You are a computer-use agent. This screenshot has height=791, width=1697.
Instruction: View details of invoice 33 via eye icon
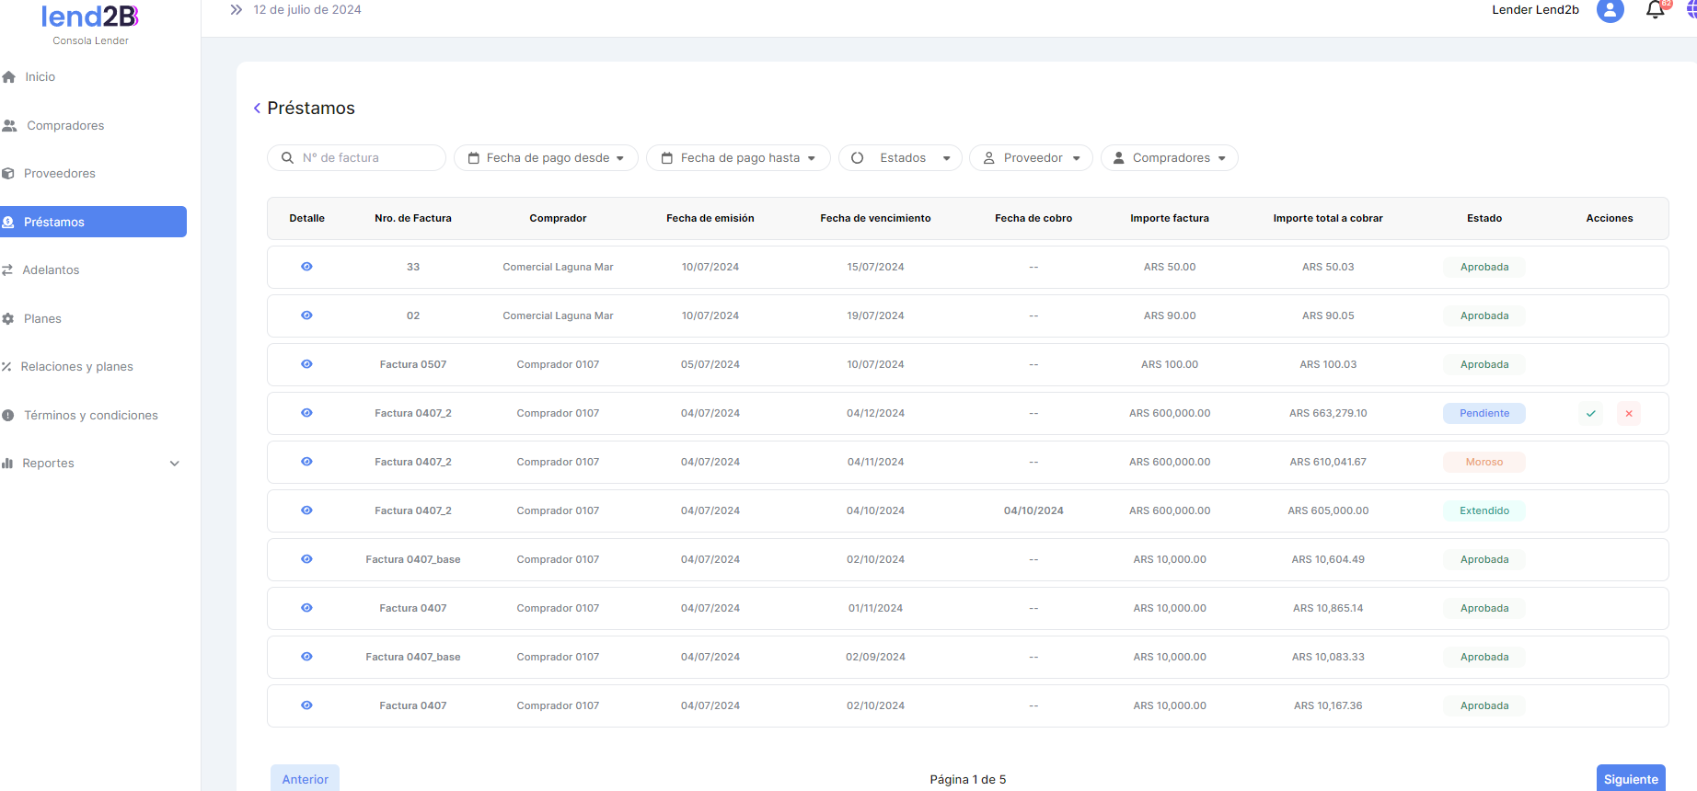pos(306,267)
